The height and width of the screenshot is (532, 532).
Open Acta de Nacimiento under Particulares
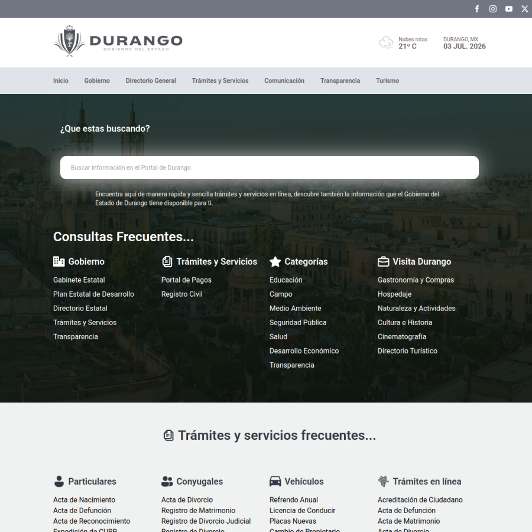(84, 499)
